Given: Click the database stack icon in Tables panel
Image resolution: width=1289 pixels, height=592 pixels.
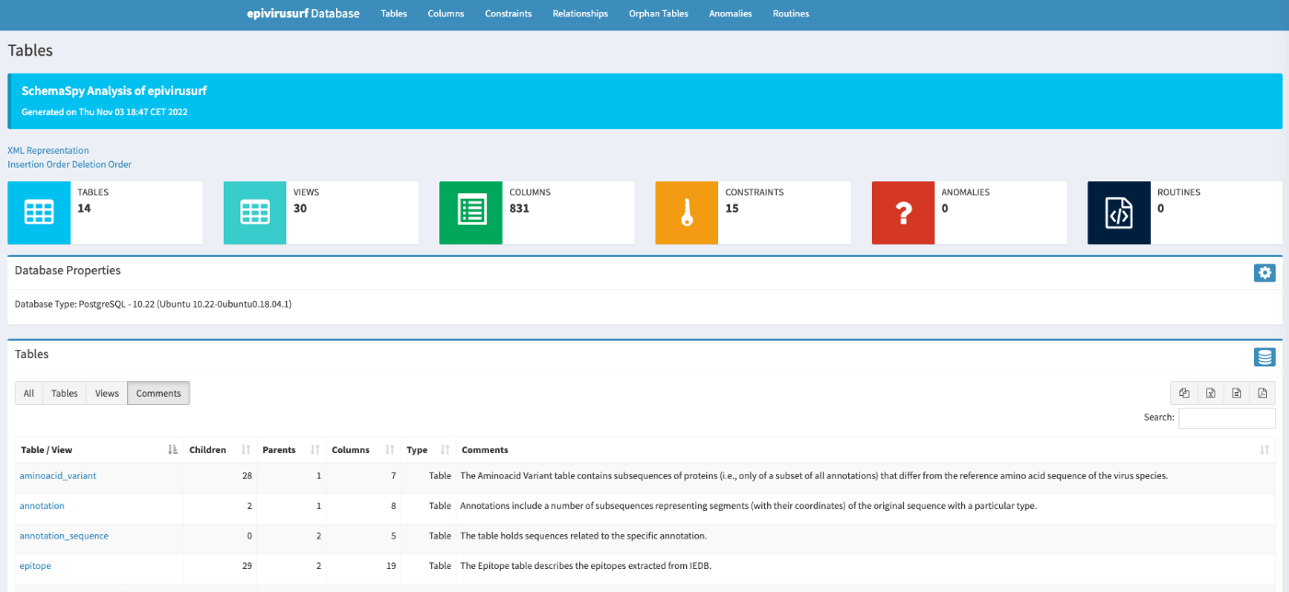Looking at the screenshot, I should 1265,357.
